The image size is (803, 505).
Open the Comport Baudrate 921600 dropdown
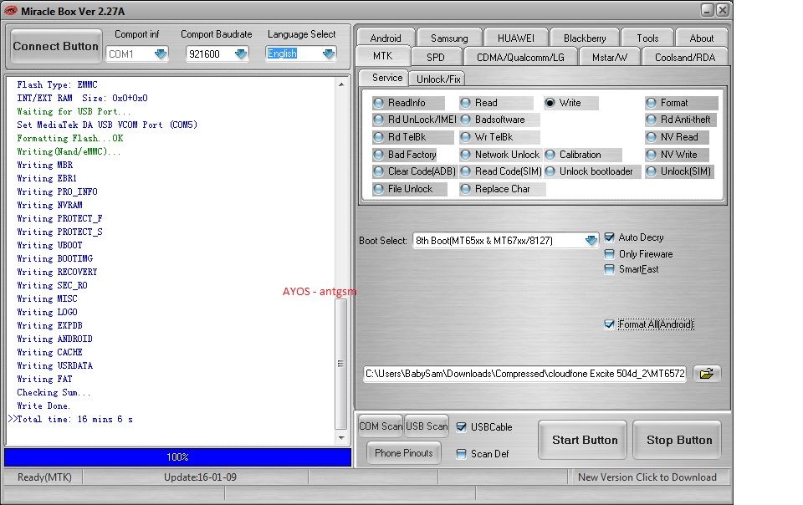[x=241, y=54]
